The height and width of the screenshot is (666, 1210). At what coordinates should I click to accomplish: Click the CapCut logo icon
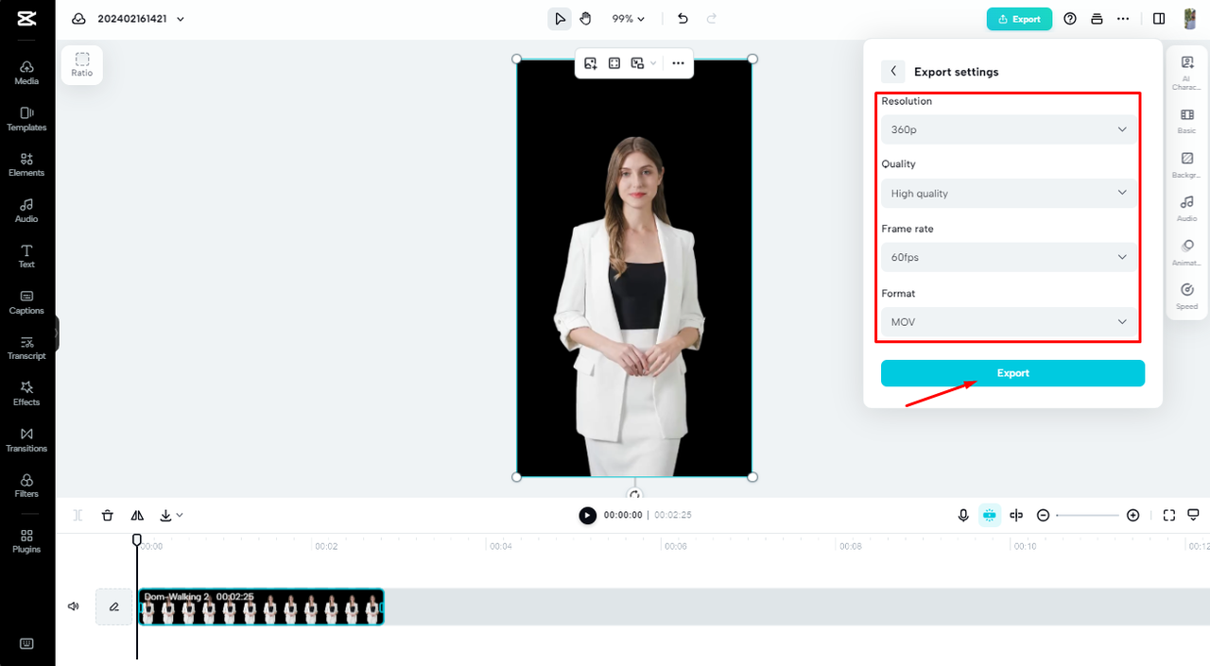(x=26, y=19)
